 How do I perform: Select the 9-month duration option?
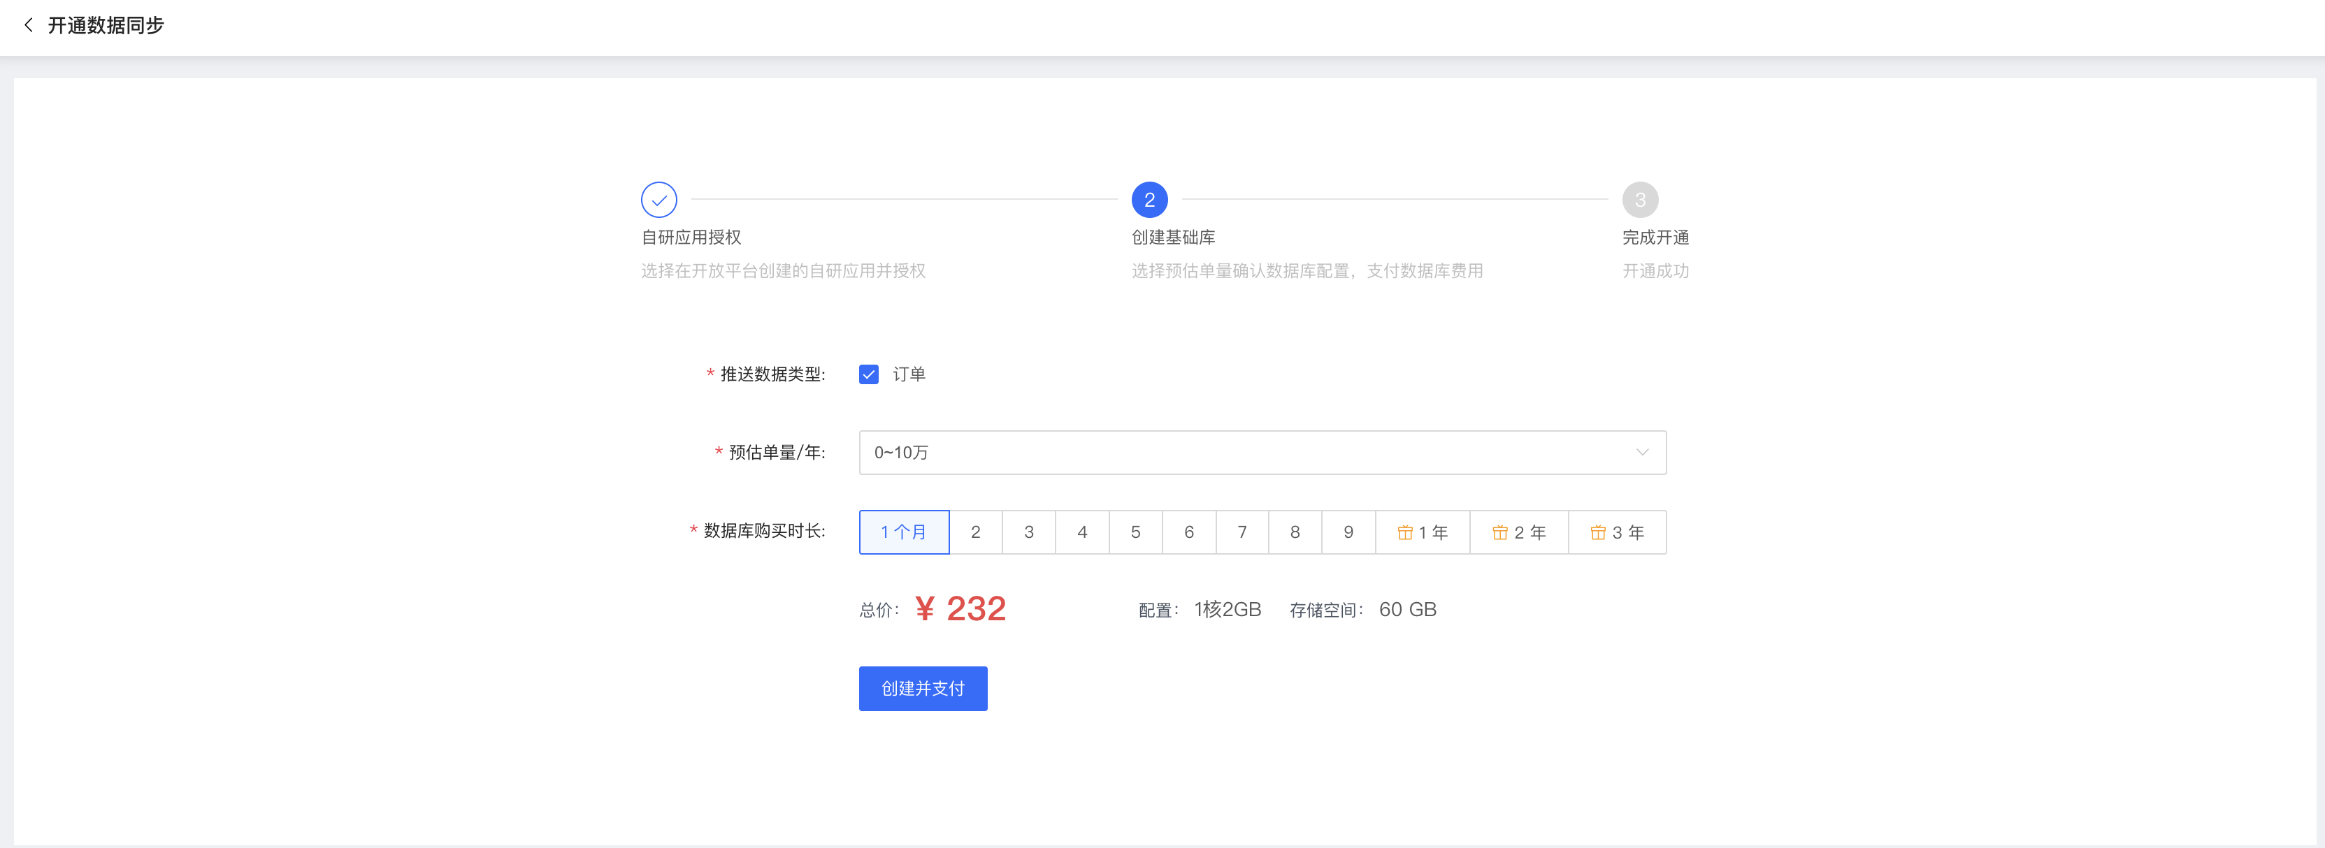(1348, 532)
